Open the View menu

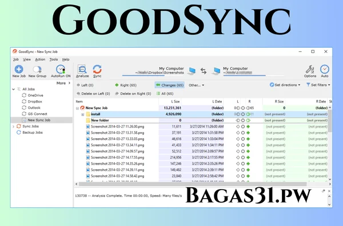click(27, 59)
